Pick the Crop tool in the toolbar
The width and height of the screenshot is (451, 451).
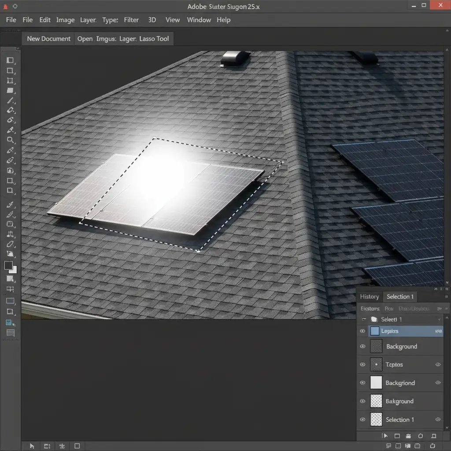click(11, 81)
